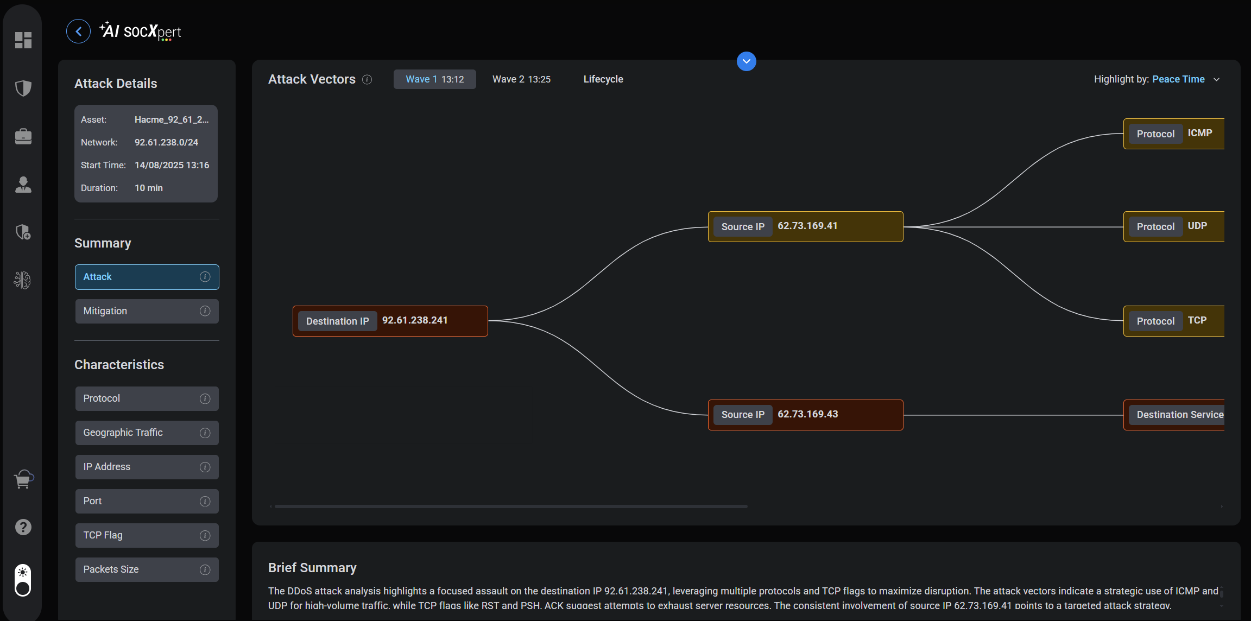Click the help question mark icon
Screen dimensions: 1251x621
coord(23,527)
